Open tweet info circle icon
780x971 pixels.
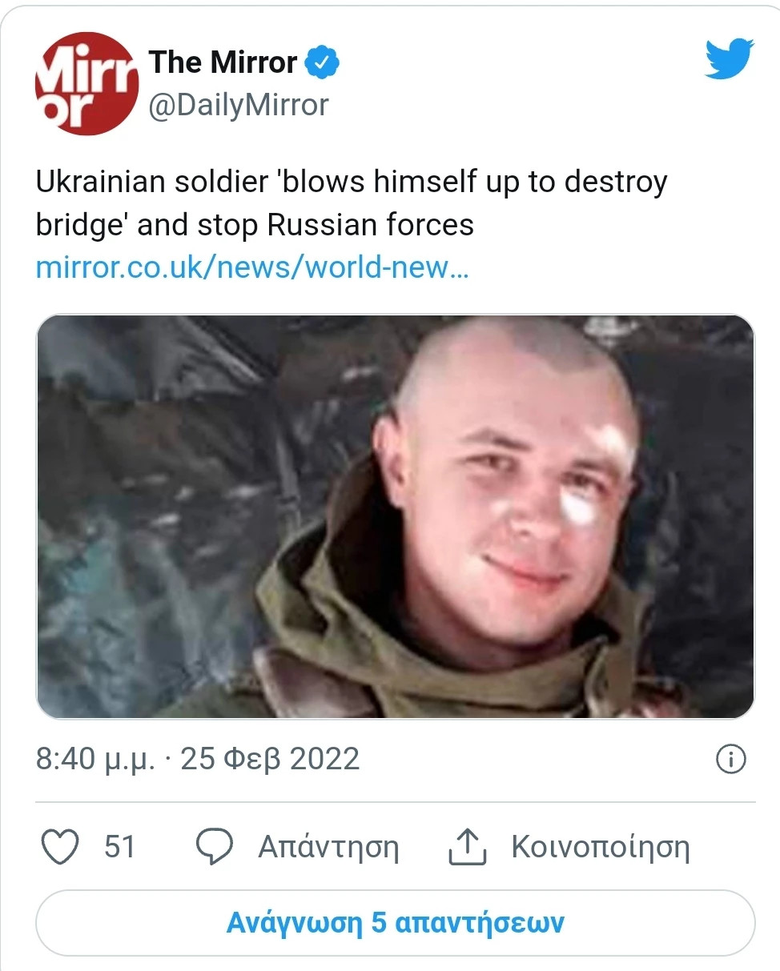(730, 759)
